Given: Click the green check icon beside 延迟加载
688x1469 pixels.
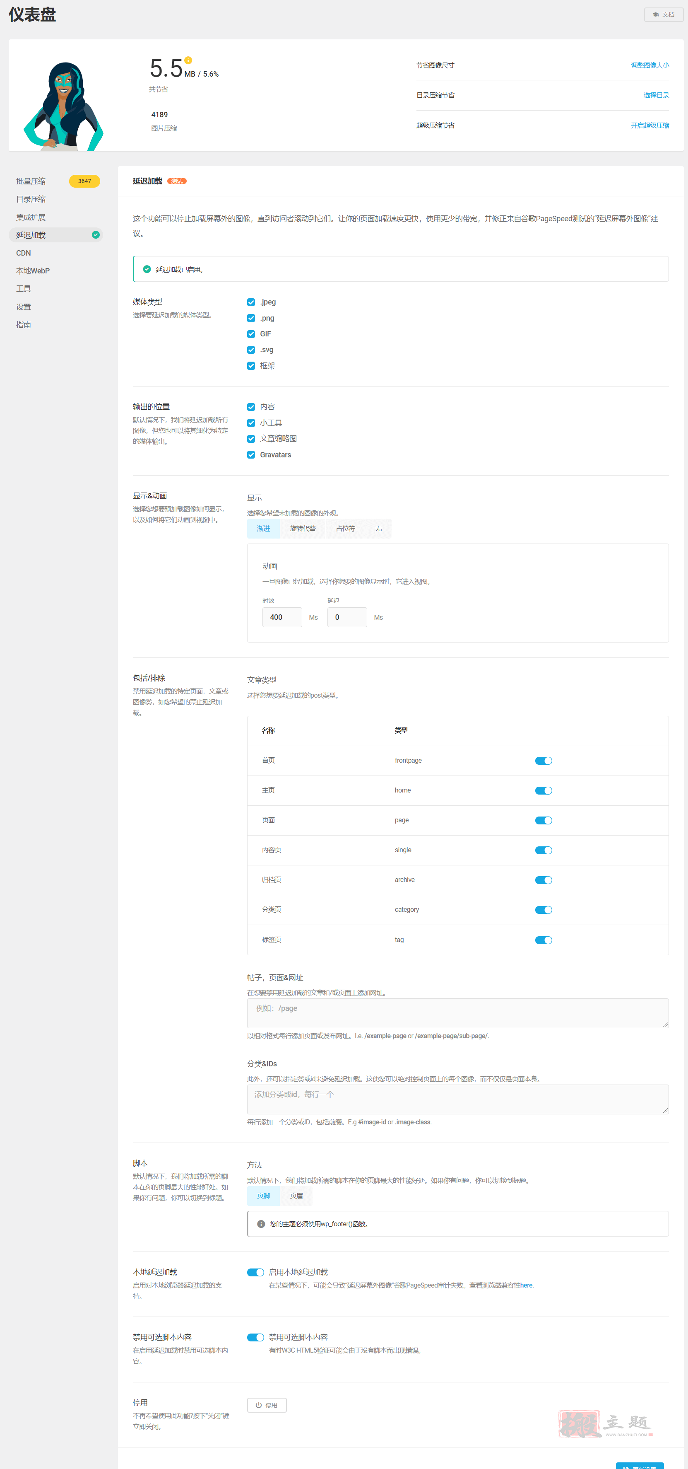Looking at the screenshot, I should [96, 235].
